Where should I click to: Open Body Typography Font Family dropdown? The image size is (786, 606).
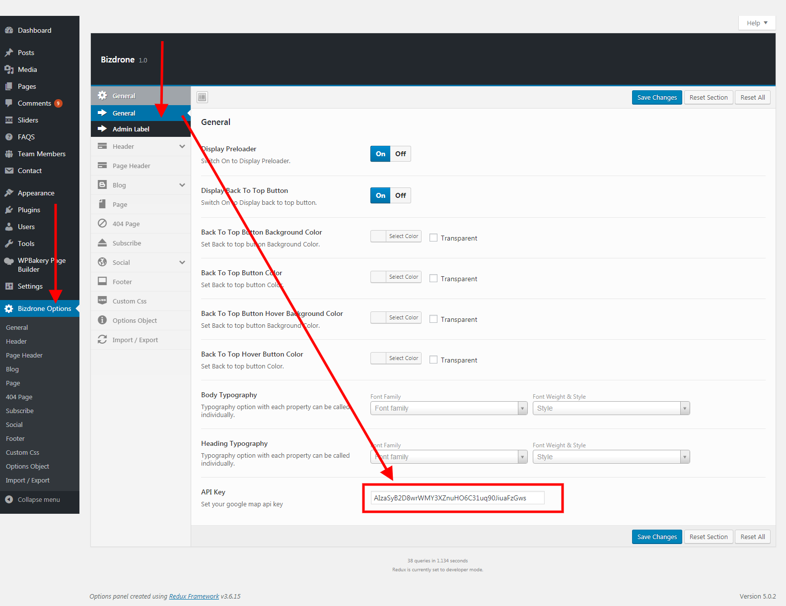449,408
